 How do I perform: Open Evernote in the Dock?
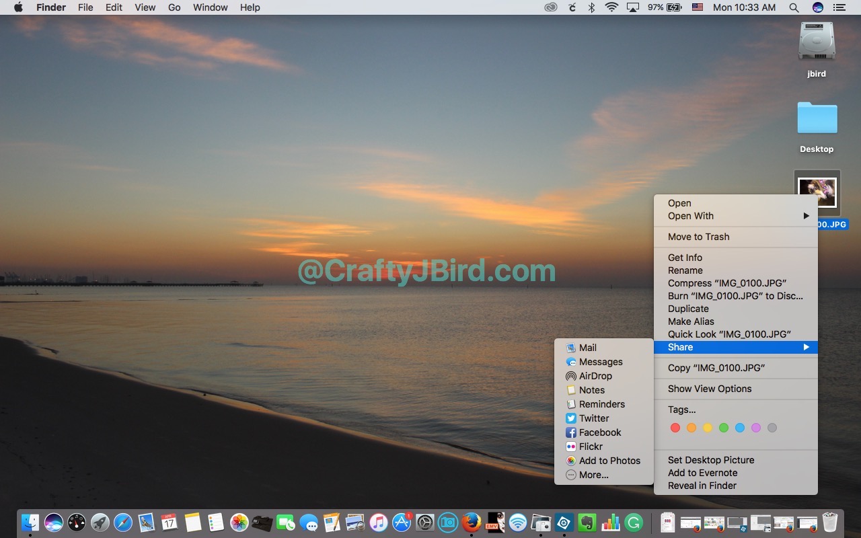click(x=587, y=523)
